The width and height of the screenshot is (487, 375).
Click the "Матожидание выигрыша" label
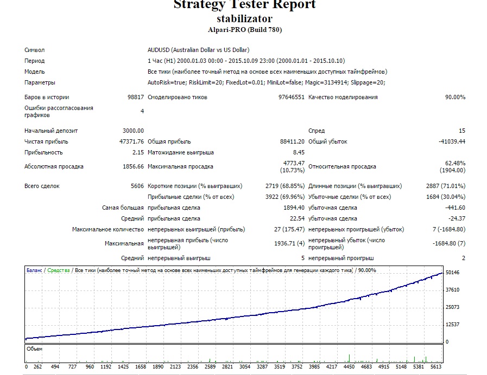coord(180,152)
